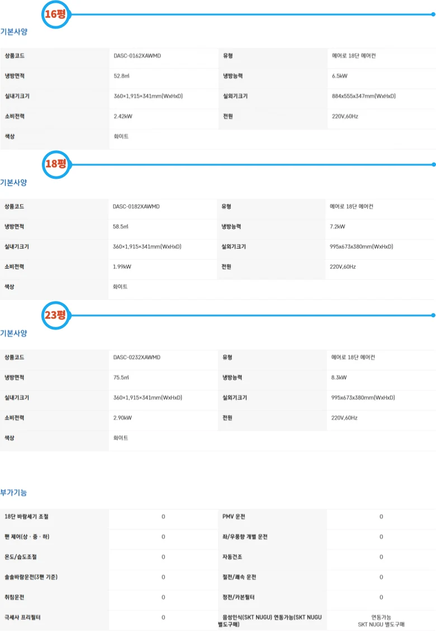Click the 1.99kW power consumption value

(122, 267)
